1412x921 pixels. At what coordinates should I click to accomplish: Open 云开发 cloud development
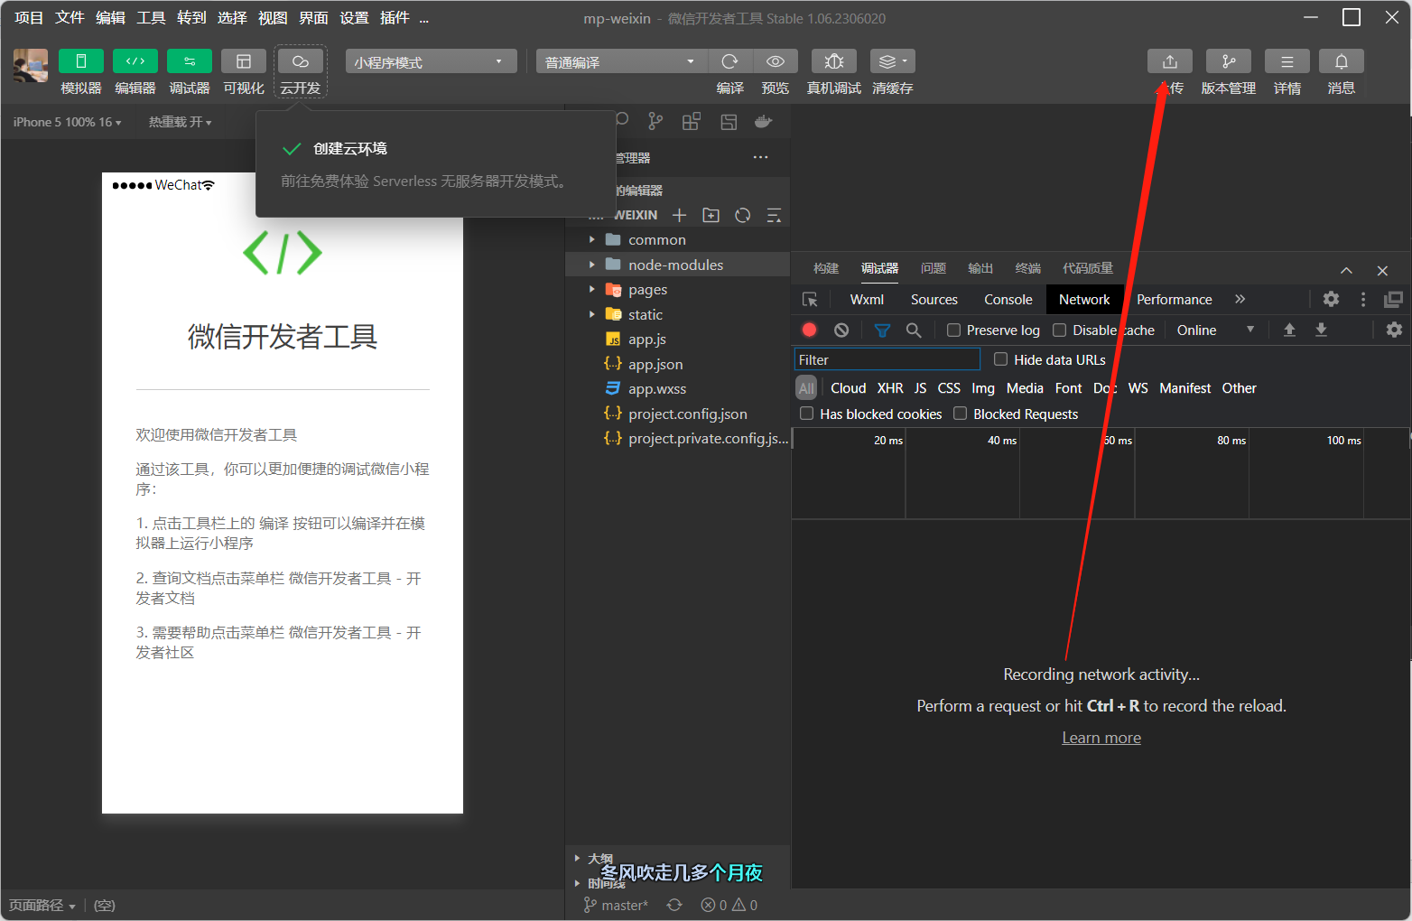coord(301,61)
